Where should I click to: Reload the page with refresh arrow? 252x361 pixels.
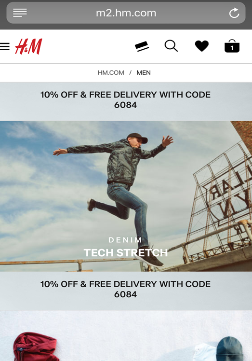coord(234,13)
